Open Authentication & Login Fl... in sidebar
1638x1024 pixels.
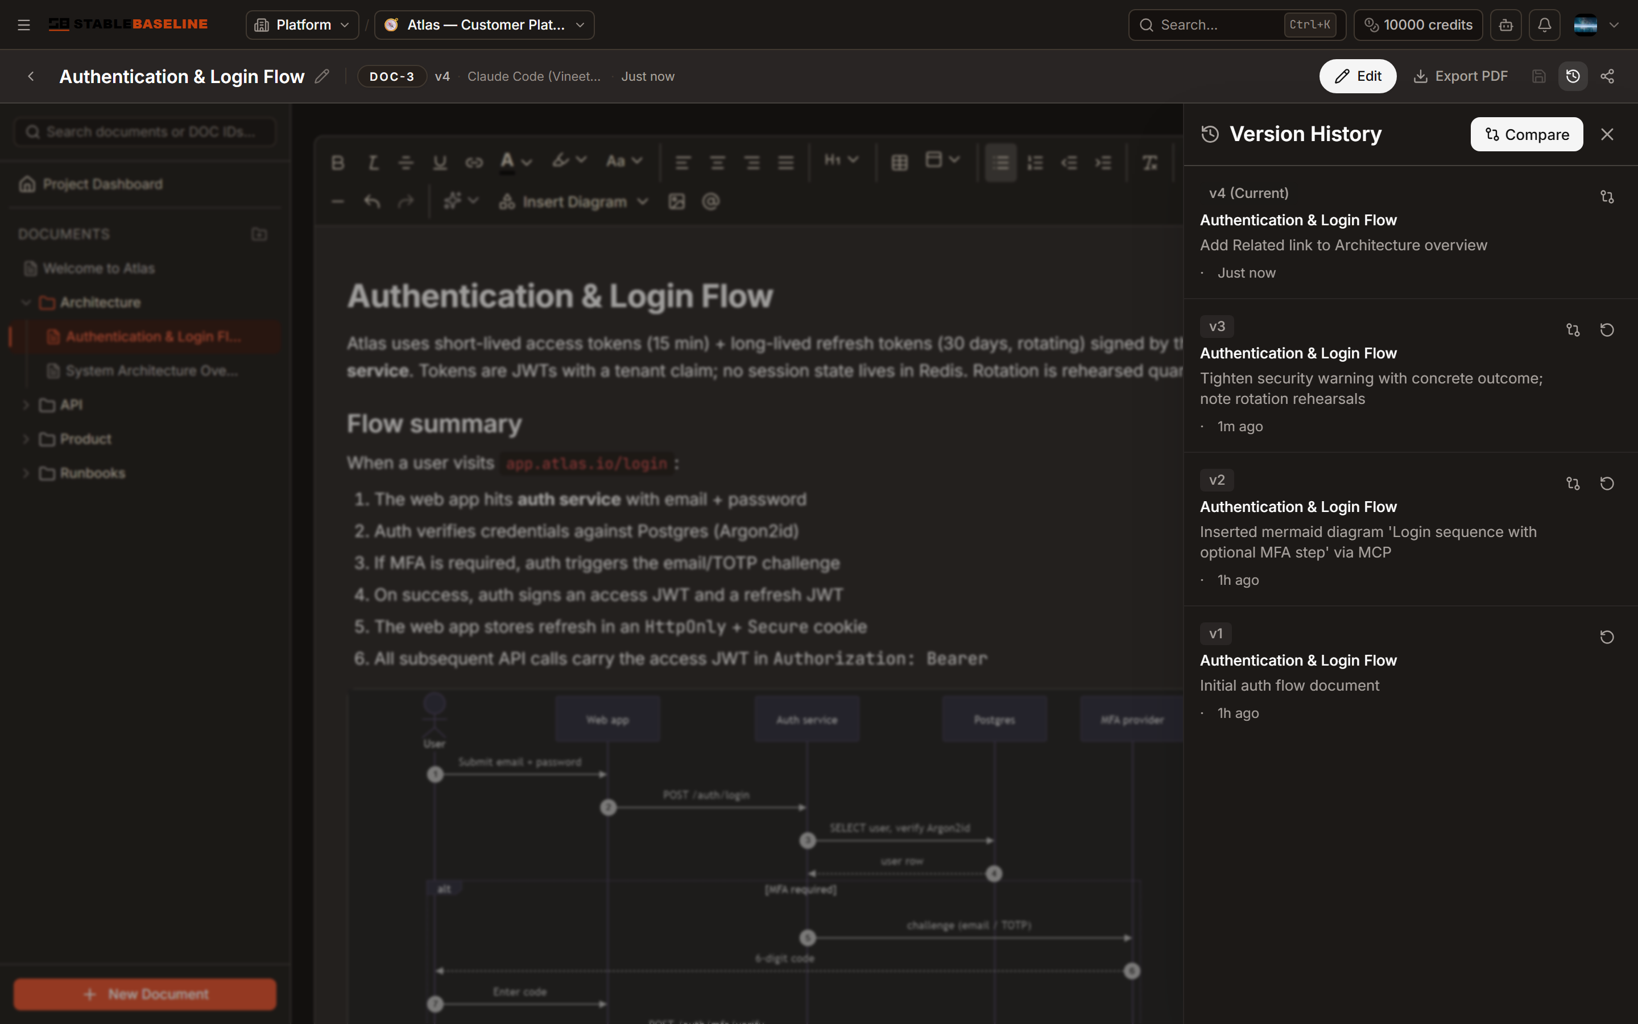click(x=145, y=337)
